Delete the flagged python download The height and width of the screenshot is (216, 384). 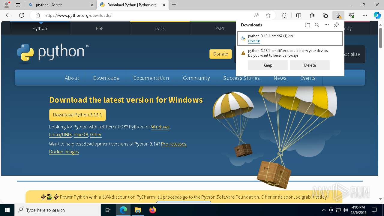[310, 65]
